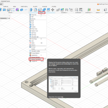The image size is (108, 108).
Task: Click the blue torus form icon in Create
Action: (4, 10)
